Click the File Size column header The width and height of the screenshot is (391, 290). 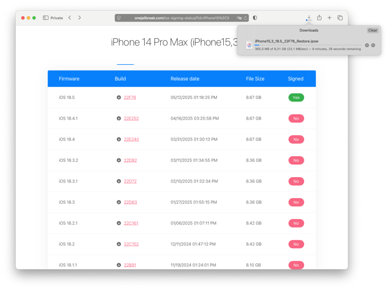pyautogui.click(x=255, y=79)
